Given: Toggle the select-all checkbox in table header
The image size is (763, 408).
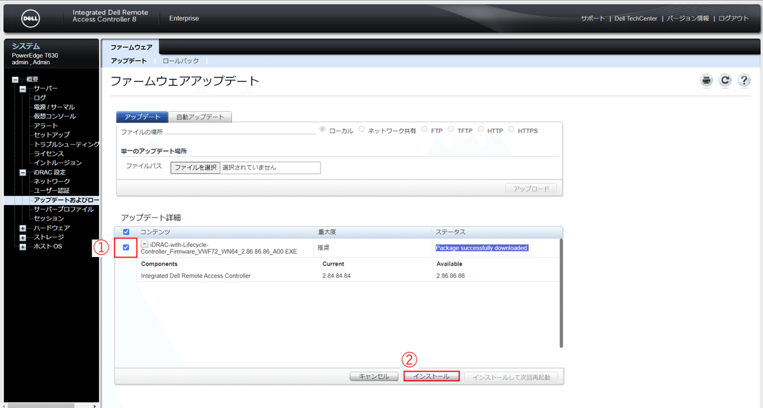Looking at the screenshot, I should click(x=126, y=232).
